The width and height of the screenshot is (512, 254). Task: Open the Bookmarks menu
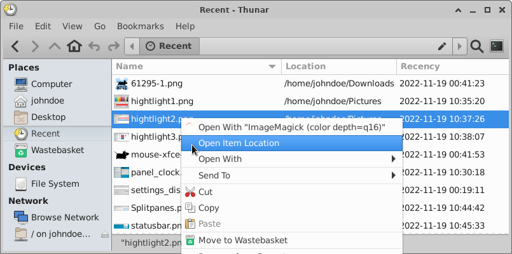[141, 27]
